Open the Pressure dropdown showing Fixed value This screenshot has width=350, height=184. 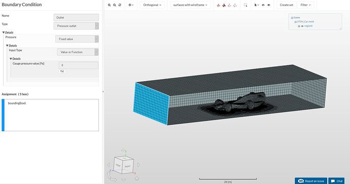[x=77, y=39]
